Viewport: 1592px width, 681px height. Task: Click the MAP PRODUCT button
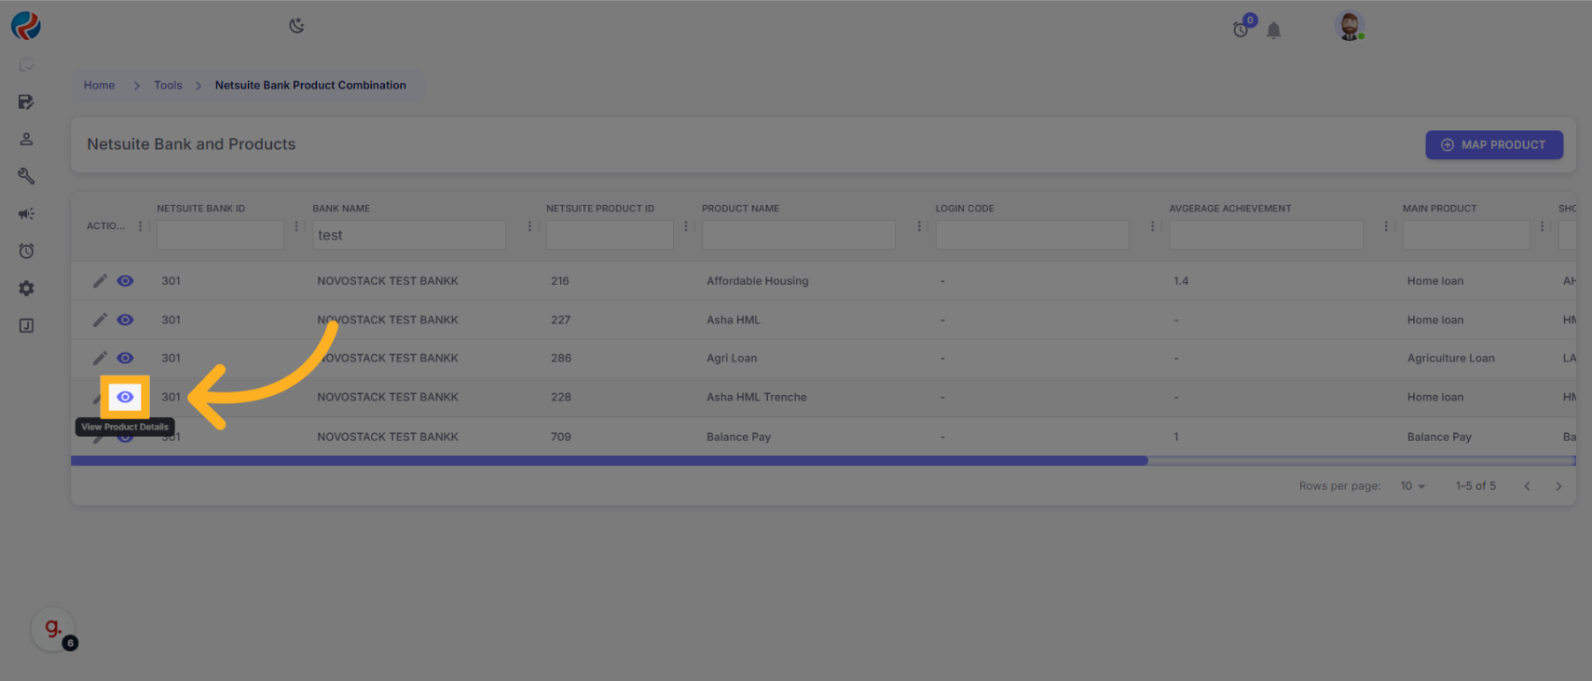tap(1493, 145)
